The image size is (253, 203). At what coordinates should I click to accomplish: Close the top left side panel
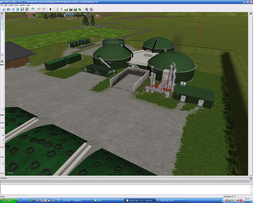pos(2,14)
